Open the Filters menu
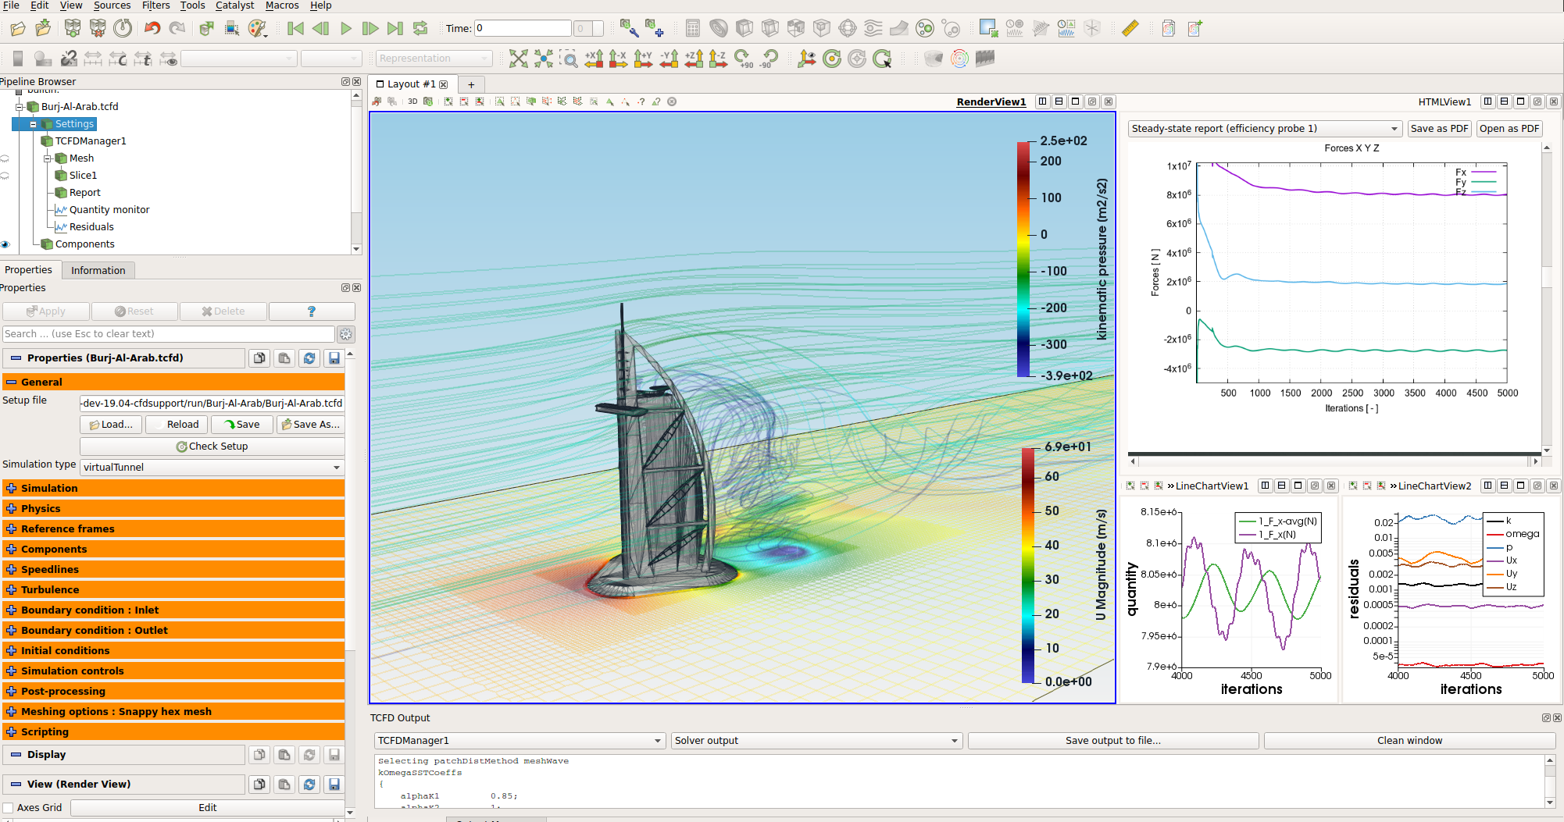The height and width of the screenshot is (822, 1564). pos(155,5)
